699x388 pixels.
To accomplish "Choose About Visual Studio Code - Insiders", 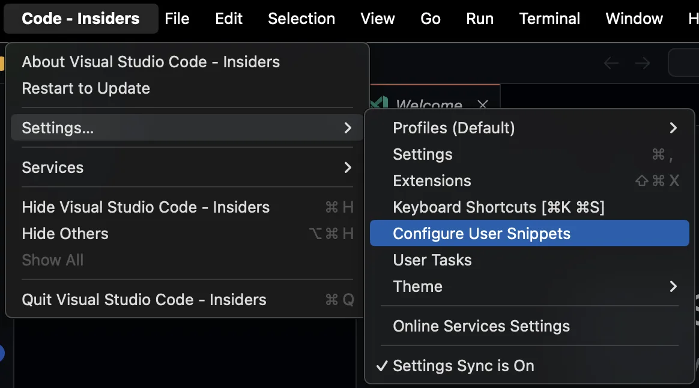I will click(187, 61).
